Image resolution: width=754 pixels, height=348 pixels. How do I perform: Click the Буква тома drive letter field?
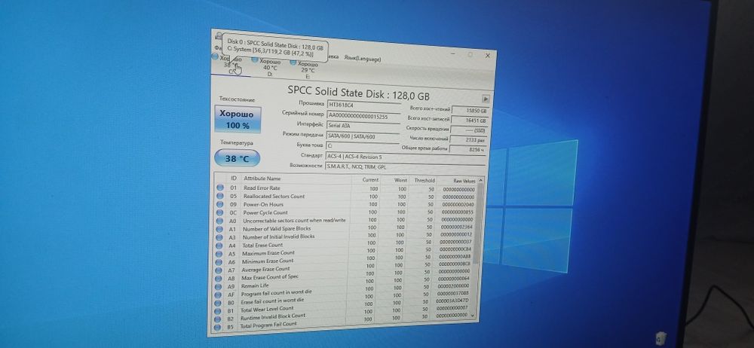point(363,145)
